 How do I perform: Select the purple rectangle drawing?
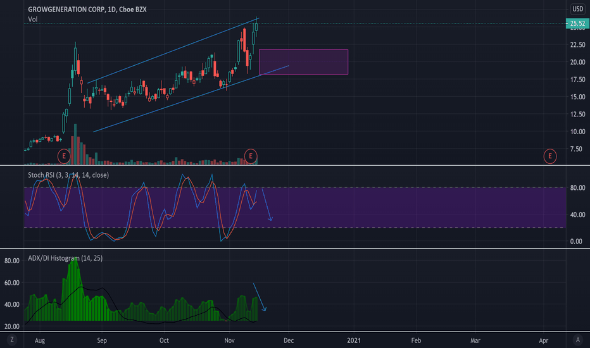pos(304,62)
